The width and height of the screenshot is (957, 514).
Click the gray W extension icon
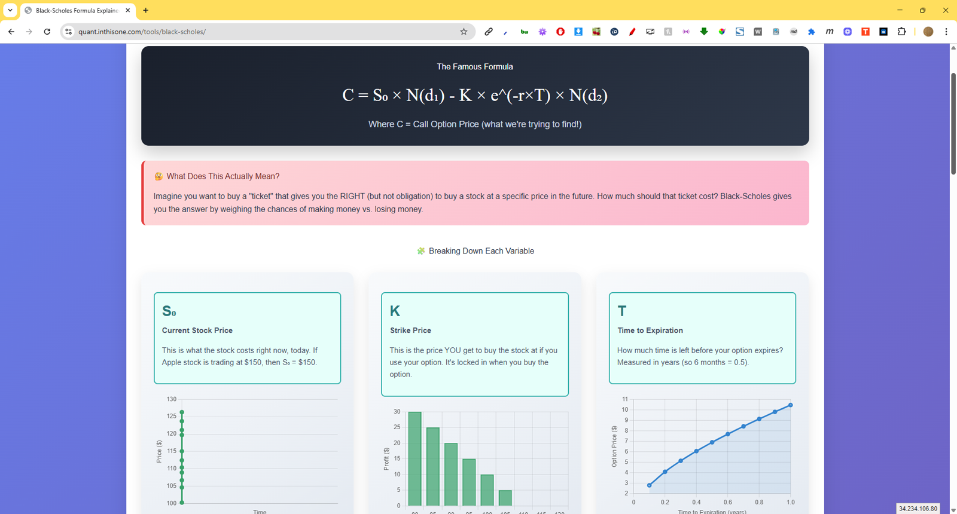click(x=758, y=32)
